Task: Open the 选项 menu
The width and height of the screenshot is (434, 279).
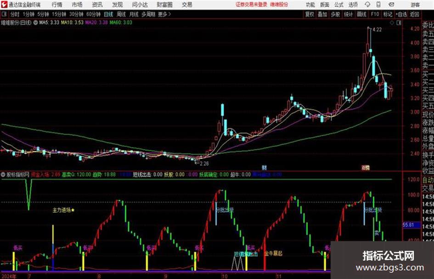Action: click(x=353, y=5)
